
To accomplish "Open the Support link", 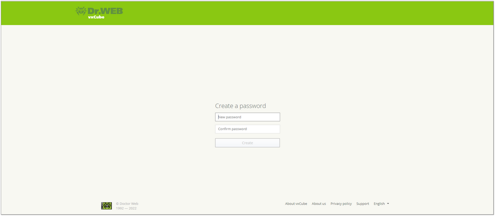I will 363,204.
